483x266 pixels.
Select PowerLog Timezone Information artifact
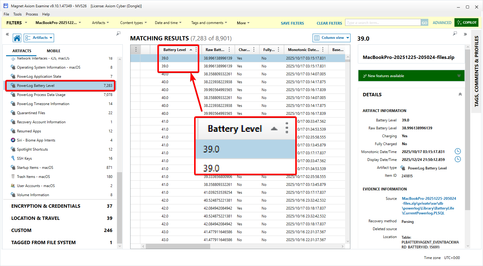click(62, 104)
